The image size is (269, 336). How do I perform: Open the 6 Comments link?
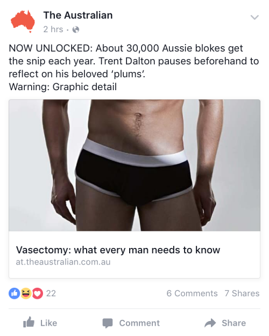click(x=192, y=294)
